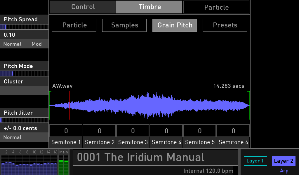Select the Semitone 5 value field
Screen dimensions: 299x175
click(200, 131)
